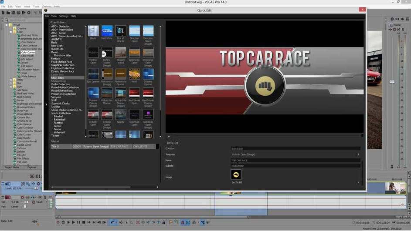411x231 pixels.
Task: Choose the Blinds title template thumbnail
Action: 93,31
